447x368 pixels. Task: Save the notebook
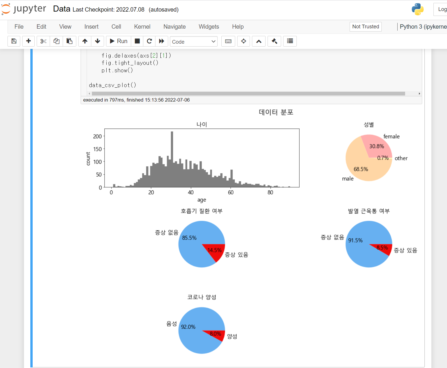[x=14, y=41]
